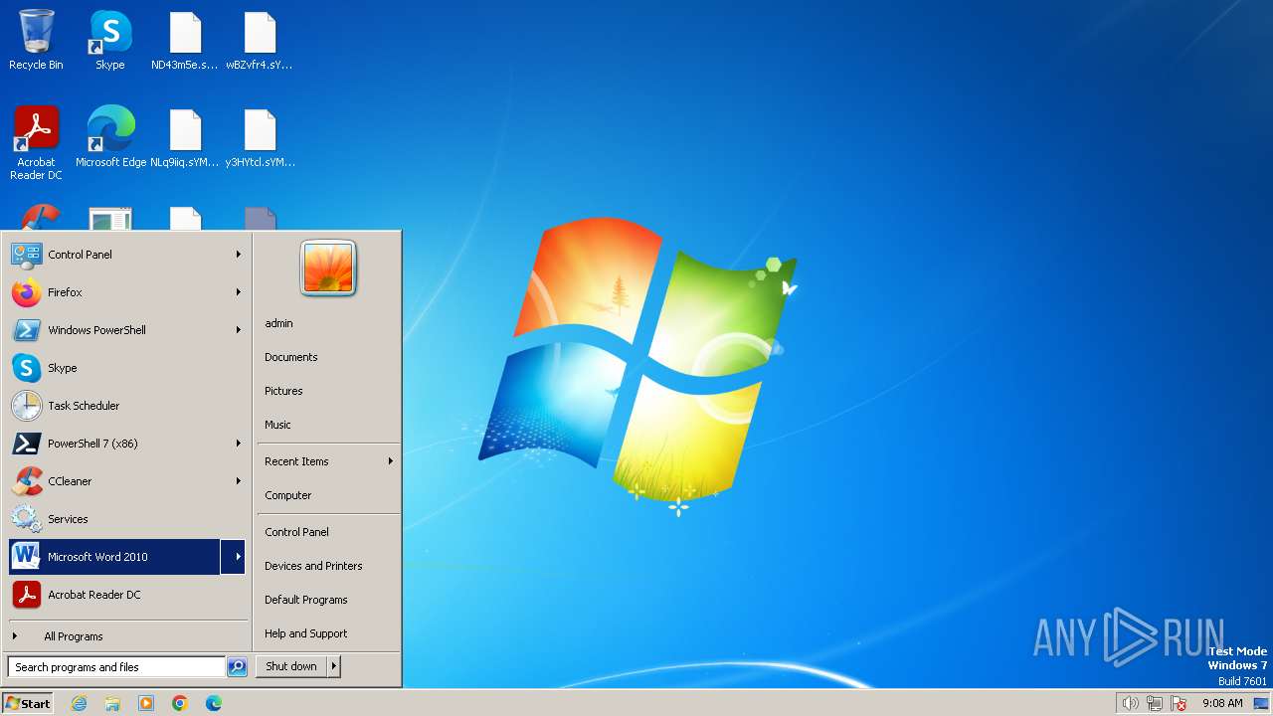The height and width of the screenshot is (716, 1273).
Task: Open Control Panel in right Start pane
Action: [296, 532]
